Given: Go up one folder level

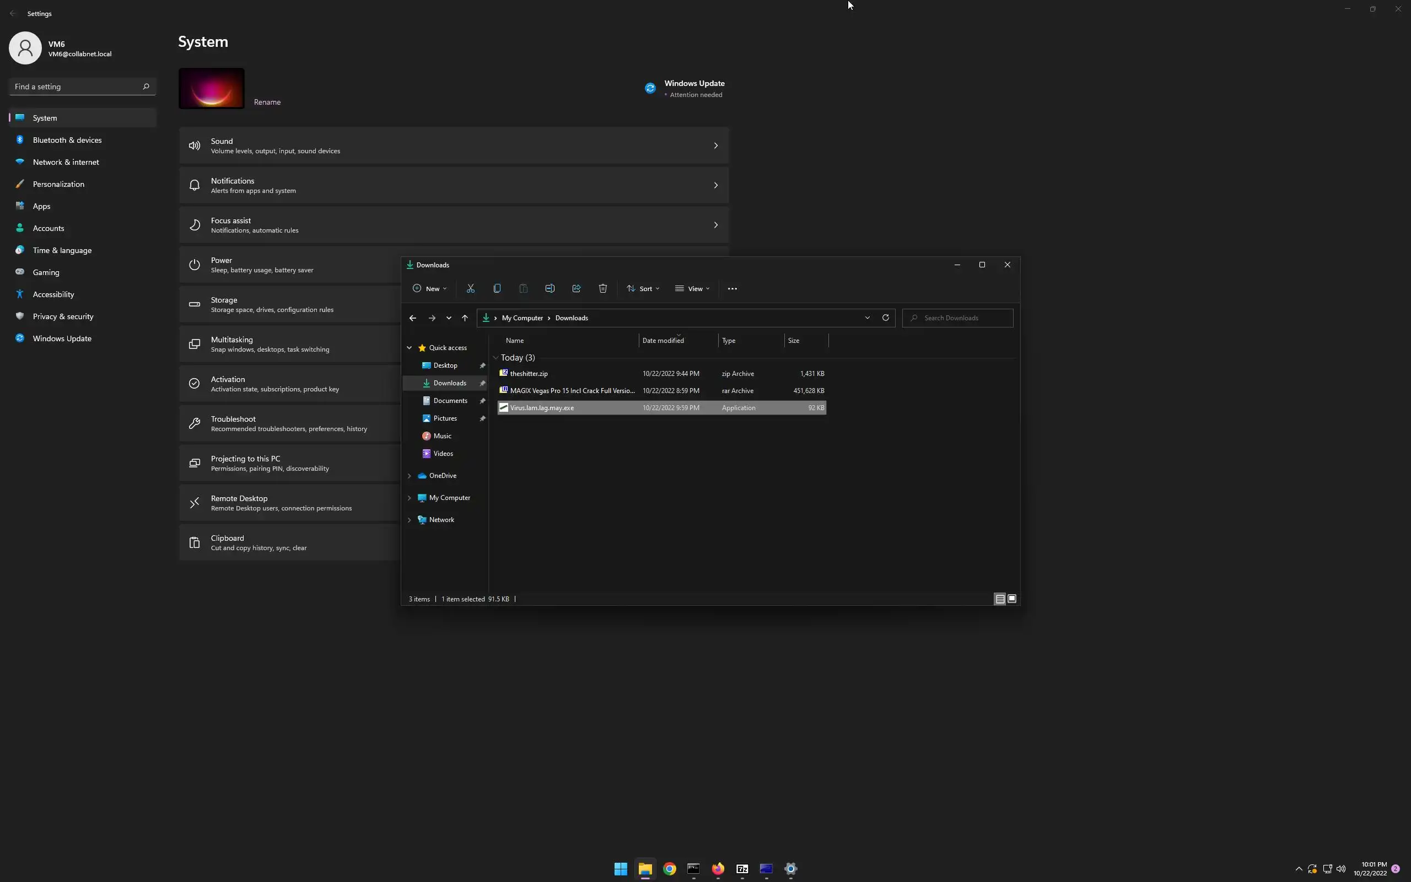Looking at the screenshot, I should 465,318.
